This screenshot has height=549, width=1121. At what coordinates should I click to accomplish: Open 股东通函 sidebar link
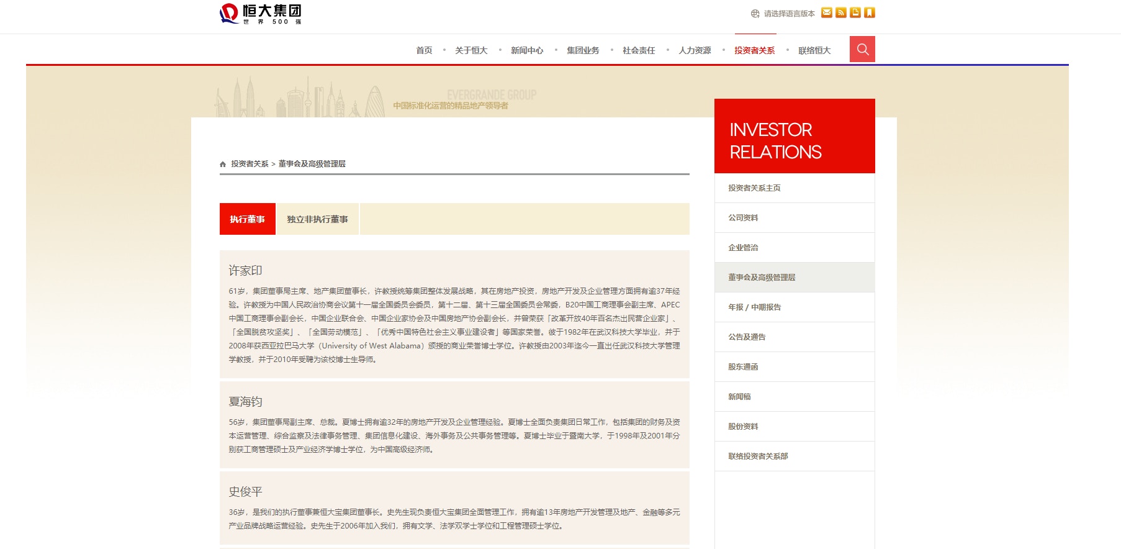[x=795, y=367]
